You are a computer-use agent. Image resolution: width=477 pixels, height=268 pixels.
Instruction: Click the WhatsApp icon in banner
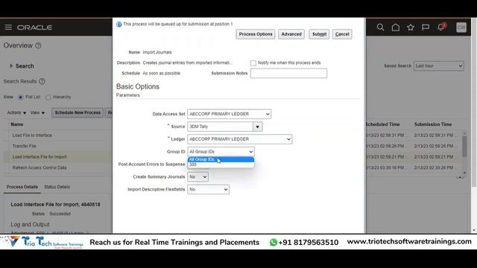point(274,242)
